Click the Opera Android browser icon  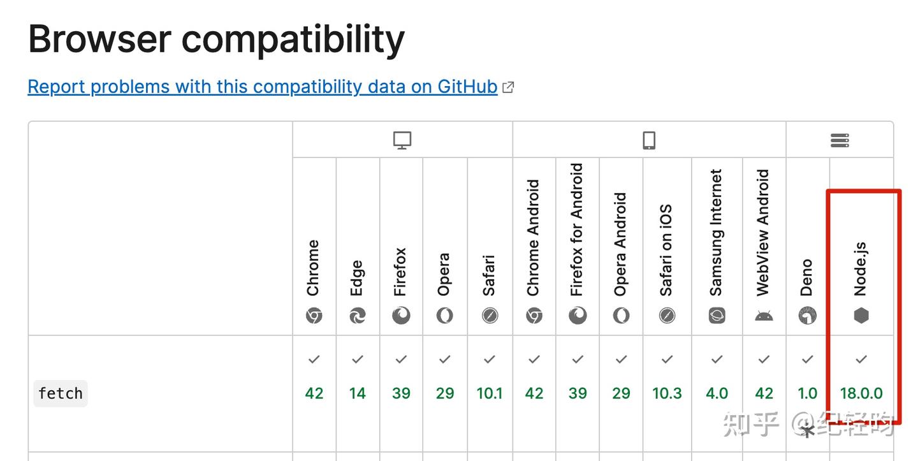click(x=621, y=316)
